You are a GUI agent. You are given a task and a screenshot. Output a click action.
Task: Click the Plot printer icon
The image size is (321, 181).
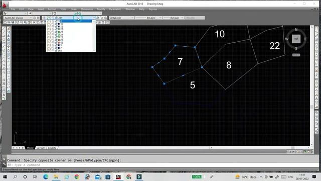pyautogui.click(x=18, y=22)
